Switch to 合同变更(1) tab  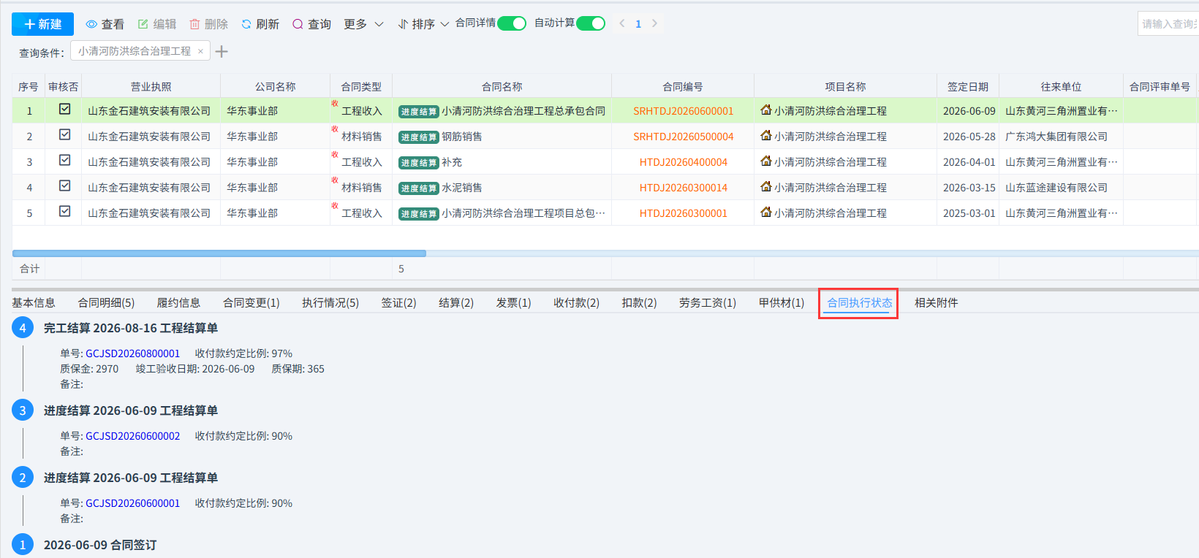coord(251,302)
